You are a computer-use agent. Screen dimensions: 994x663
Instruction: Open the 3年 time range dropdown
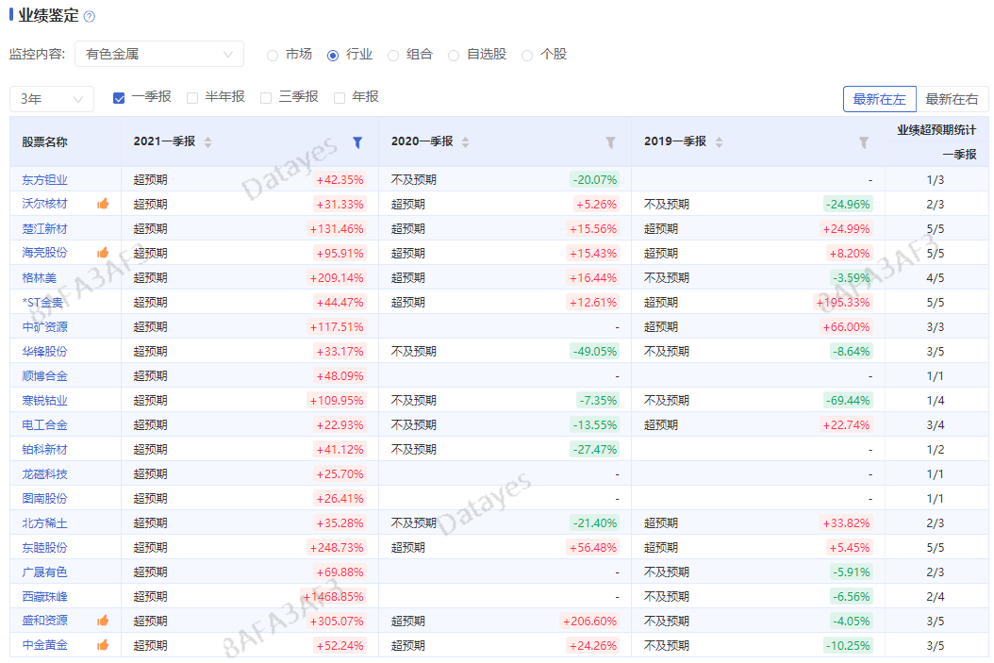51,97
